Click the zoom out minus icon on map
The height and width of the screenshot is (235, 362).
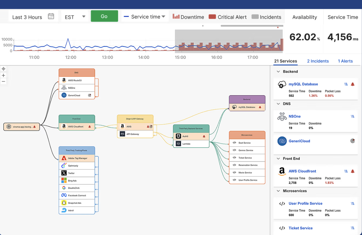(3, 82)
